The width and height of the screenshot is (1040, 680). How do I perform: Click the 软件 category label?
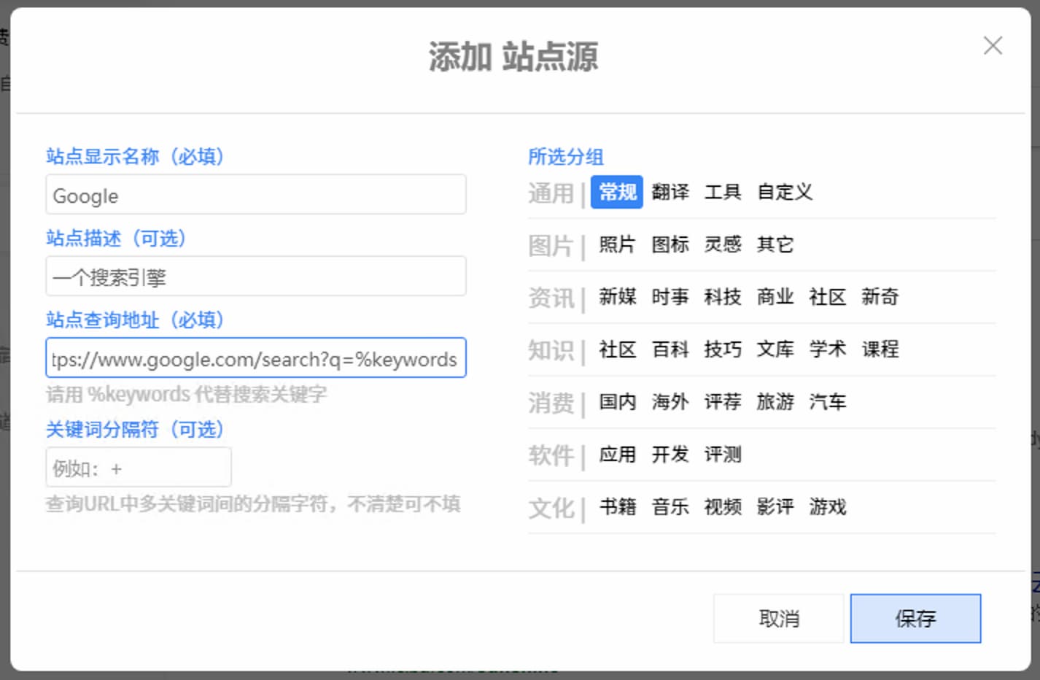tap(551, 456)
